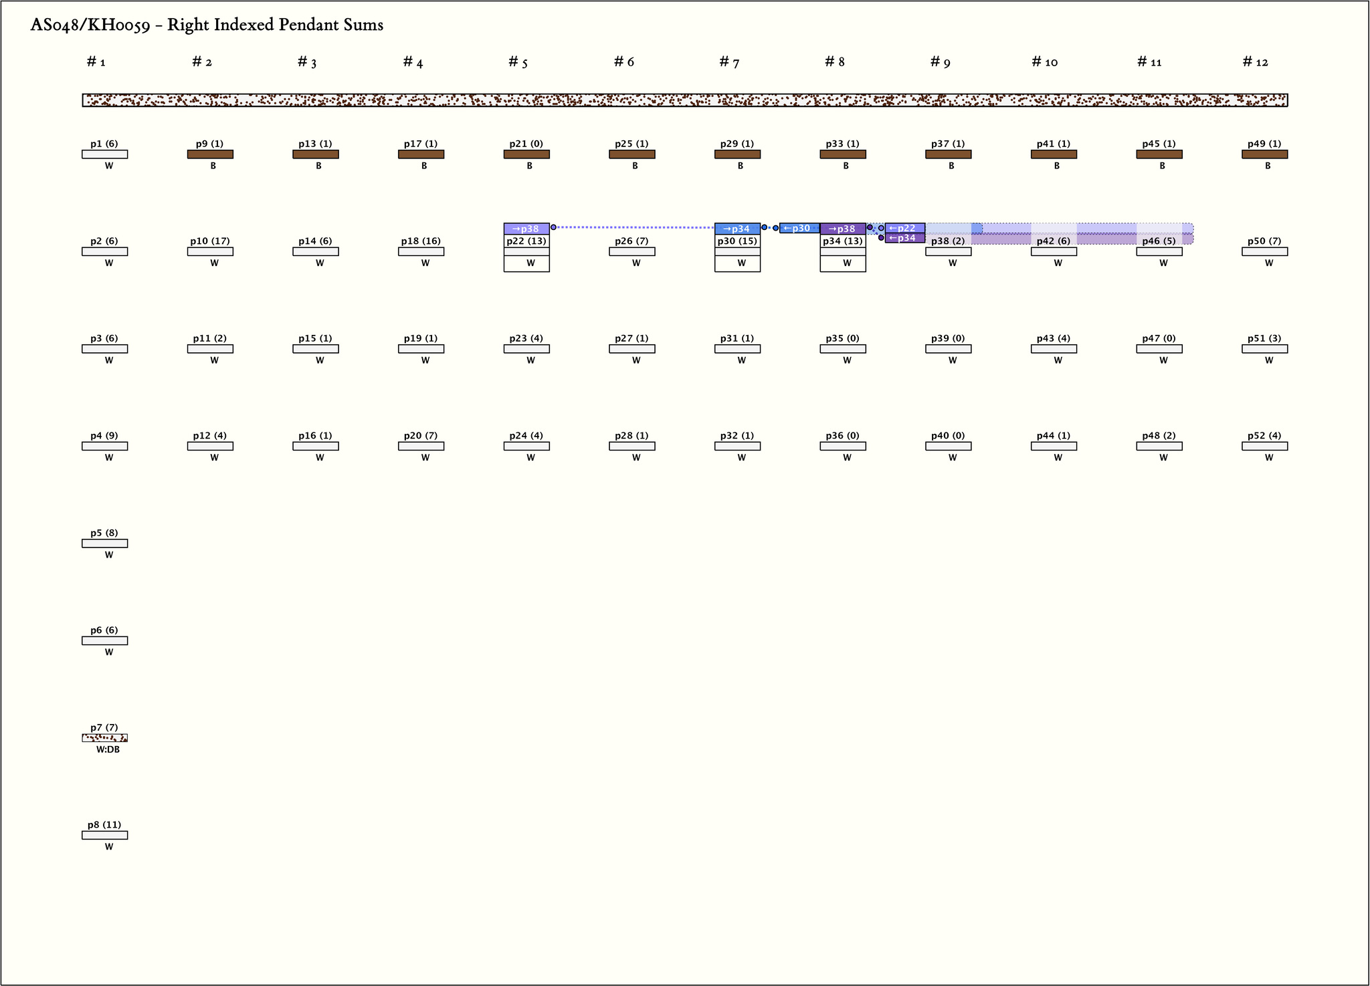Image resolution: width=1370 pixels, height=986 pixels.
Task: Select the white bar of pendant p52
Action: pos(1264,446)
